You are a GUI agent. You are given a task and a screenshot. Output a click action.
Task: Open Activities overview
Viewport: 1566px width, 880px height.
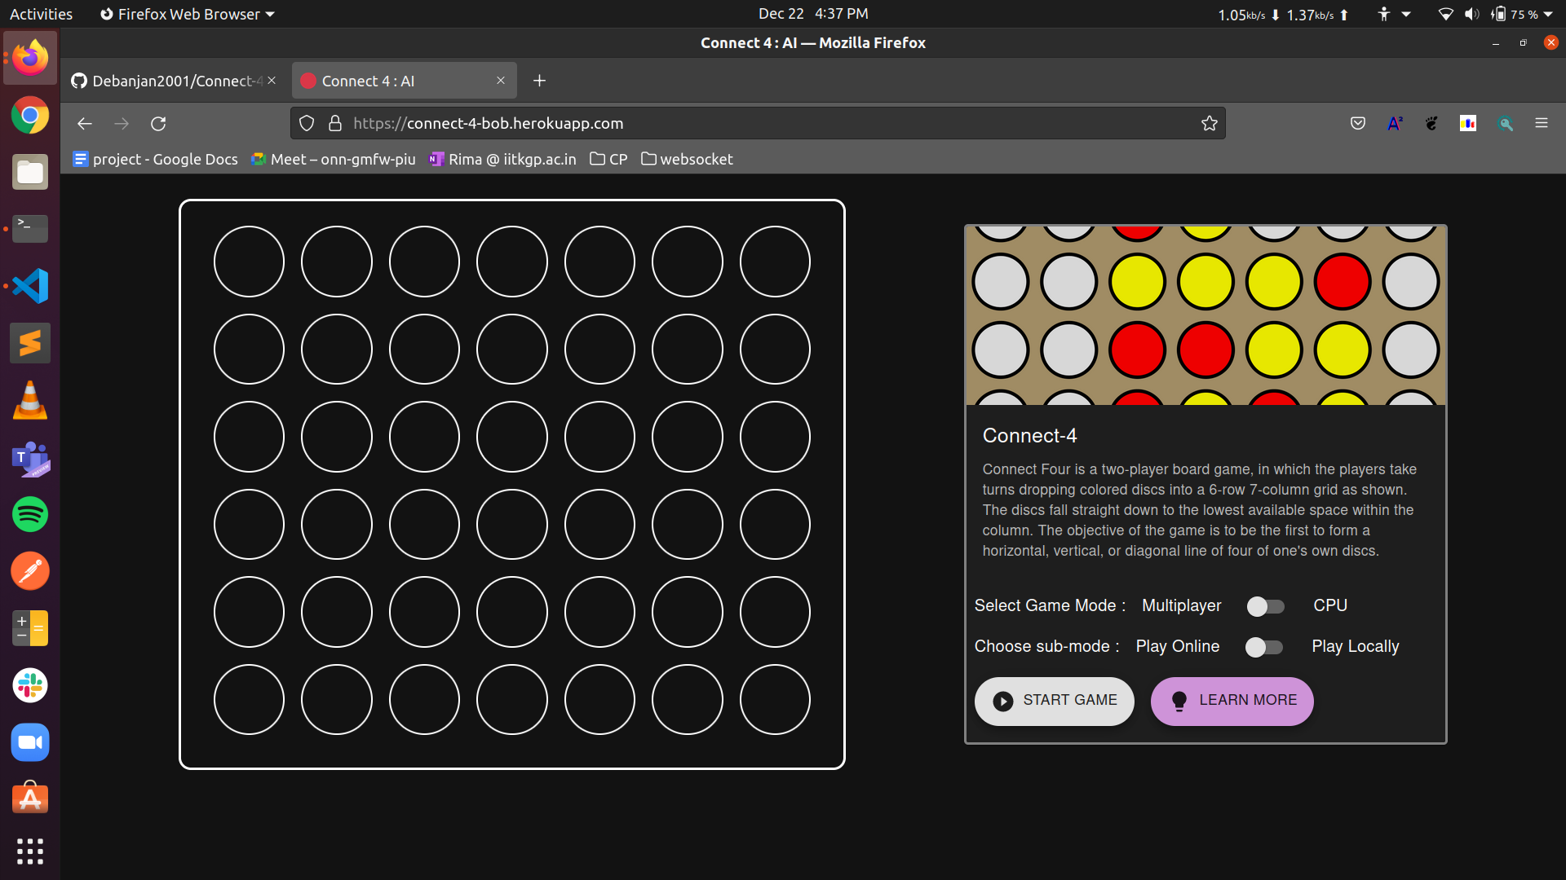pyautogui.click(x=41, y=14)
